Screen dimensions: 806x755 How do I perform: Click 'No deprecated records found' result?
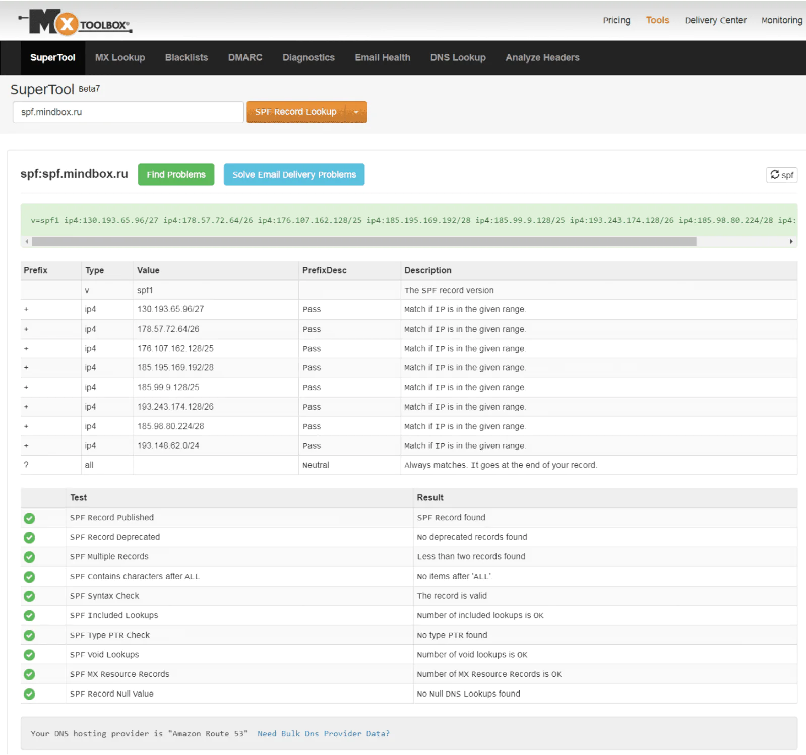pyautogui.click(x=472, y=537)
